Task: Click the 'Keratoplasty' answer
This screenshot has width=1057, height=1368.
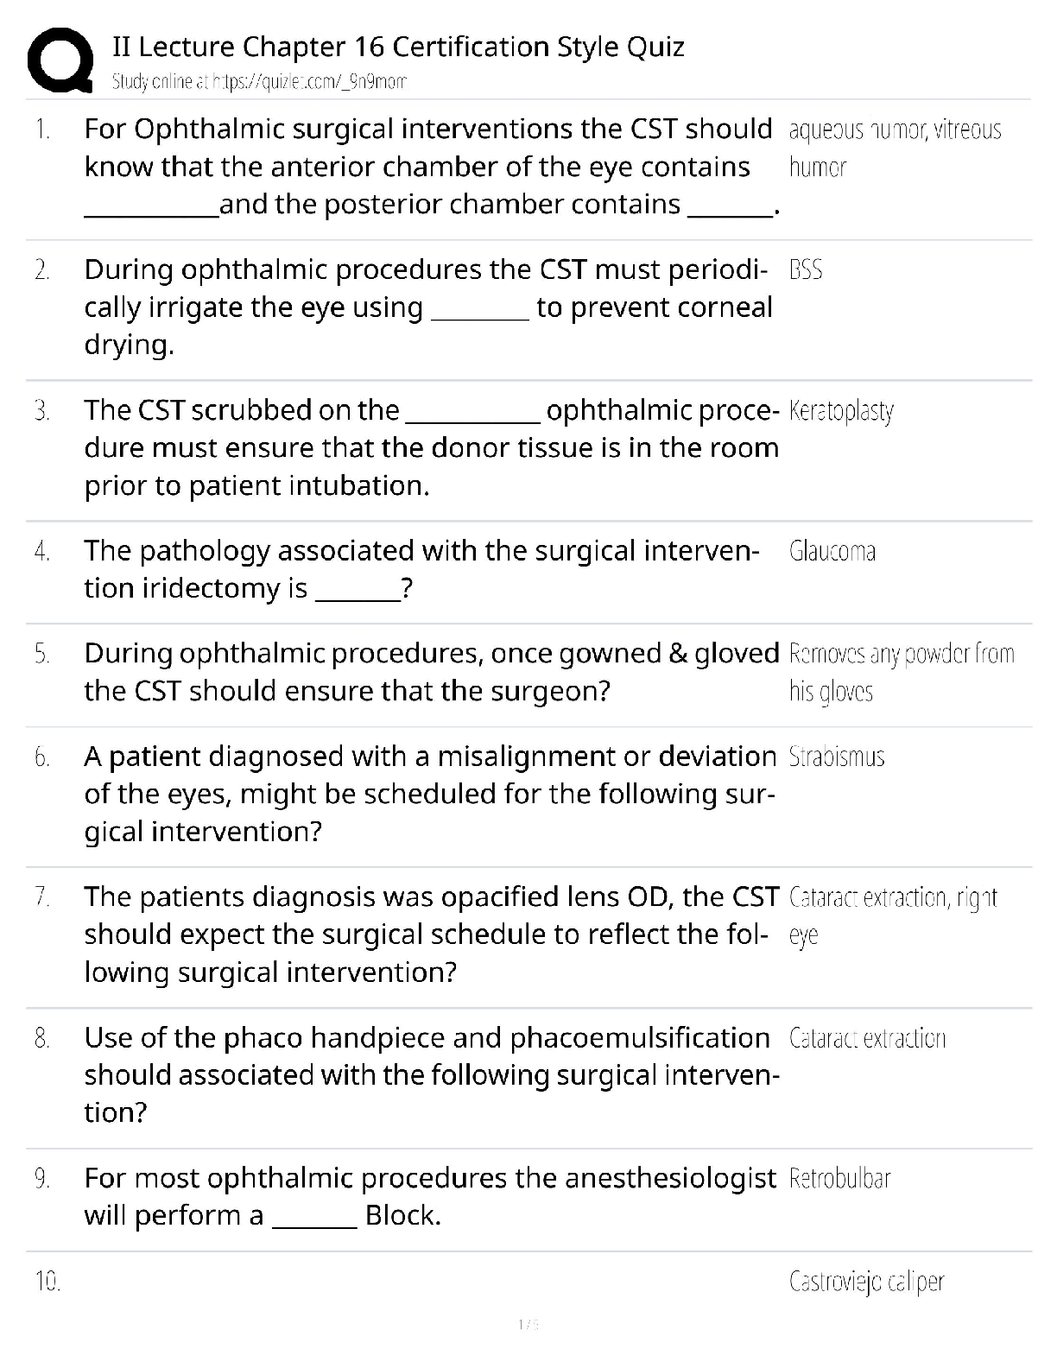Action: point(841,411)
